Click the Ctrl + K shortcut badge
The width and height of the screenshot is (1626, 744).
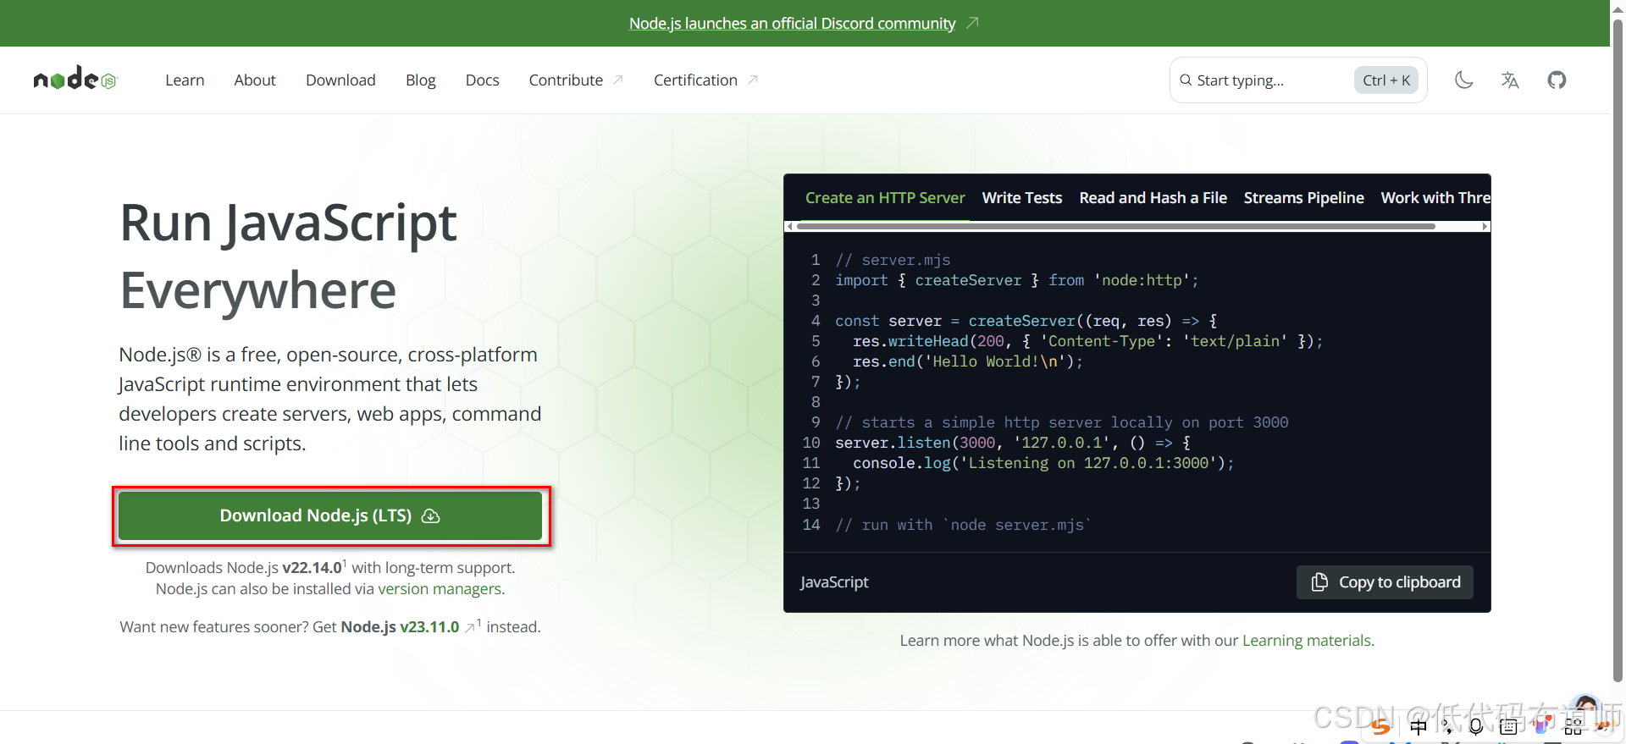point(1386,80)
